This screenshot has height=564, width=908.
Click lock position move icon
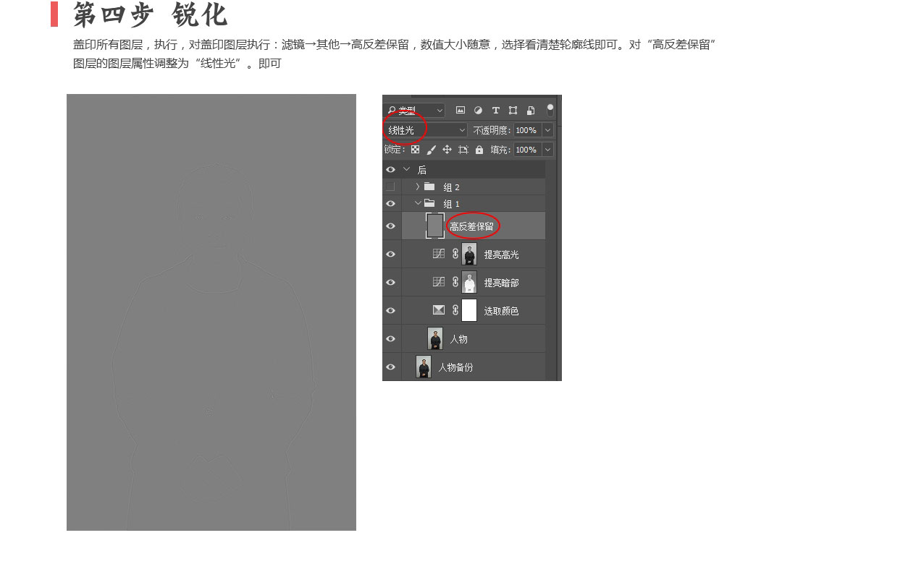(x=447, y=150)
